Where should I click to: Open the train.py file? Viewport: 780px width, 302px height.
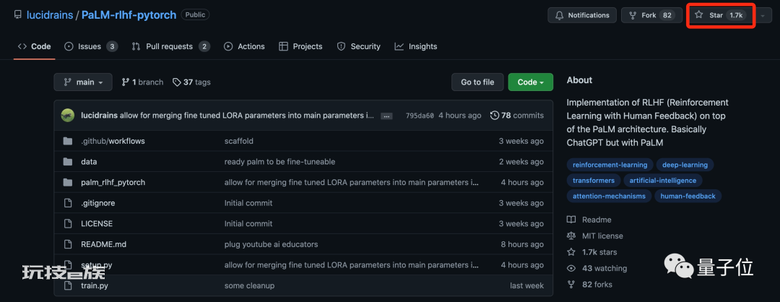tap(95, 285)
